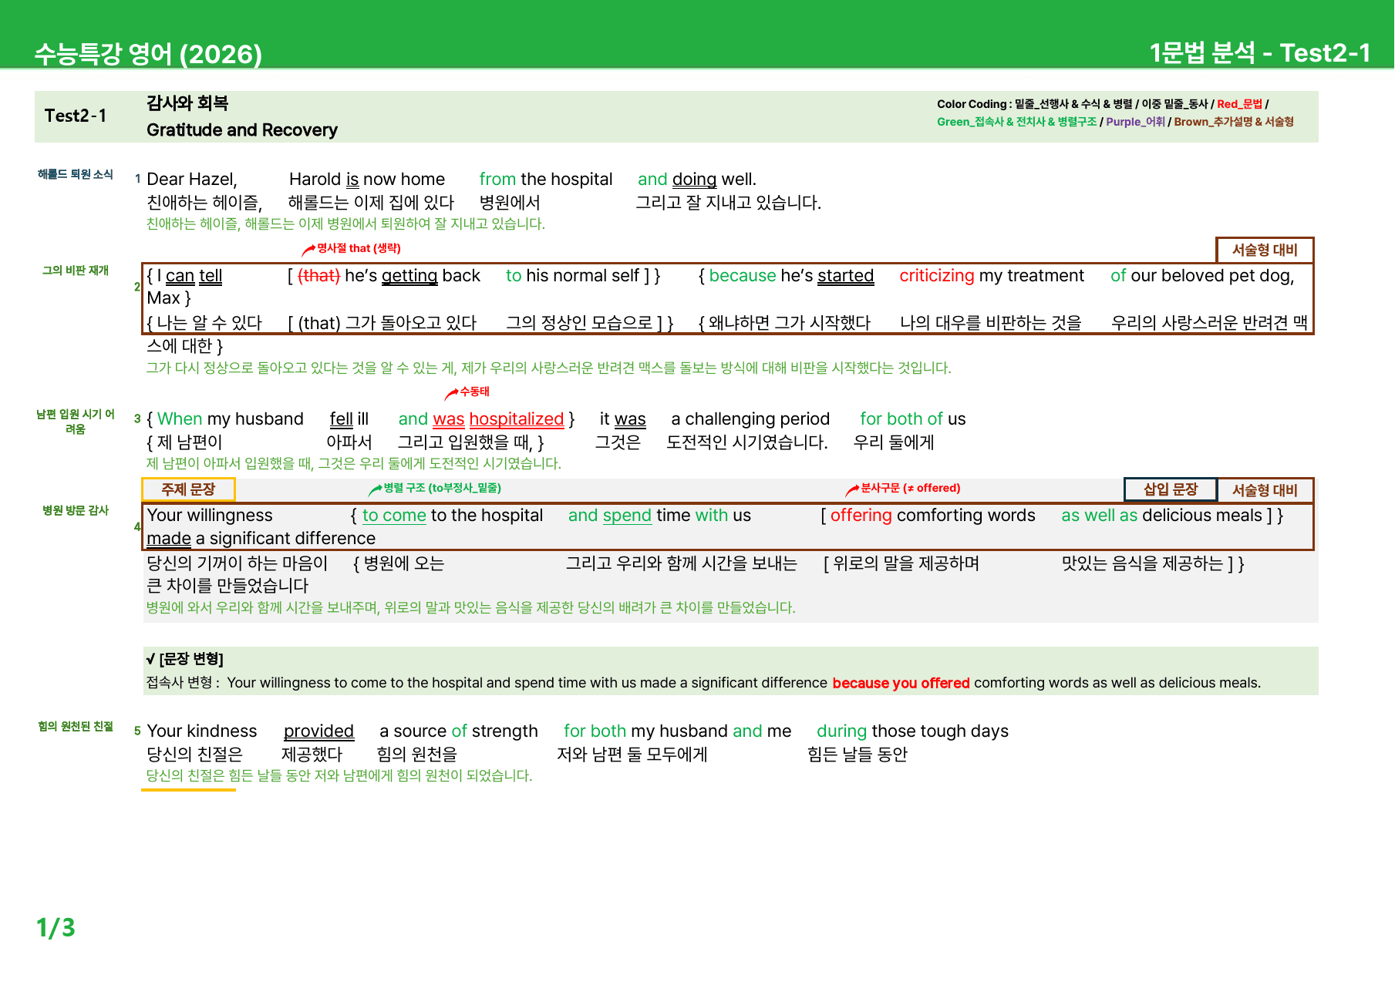This screenshot has width=1395, height=985.
Task: Click the side note '병원 방문 감사'
Action: pyautogui.click(x=76, y=510)
